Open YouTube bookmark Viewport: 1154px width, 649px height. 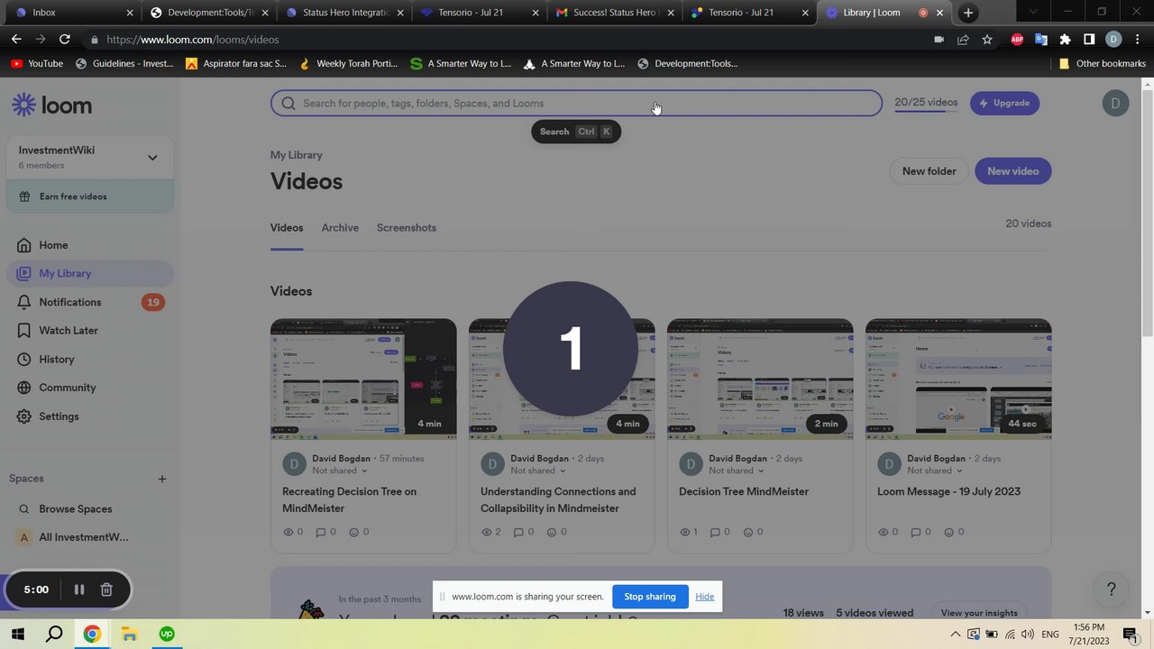pos(36,64)
